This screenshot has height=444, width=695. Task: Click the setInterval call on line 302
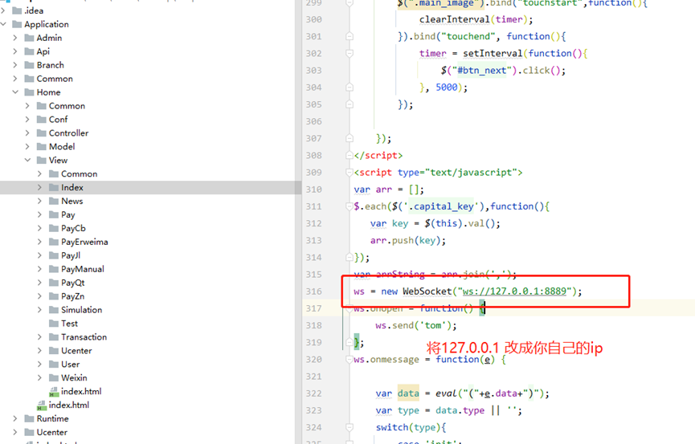(x=493, y=53)
